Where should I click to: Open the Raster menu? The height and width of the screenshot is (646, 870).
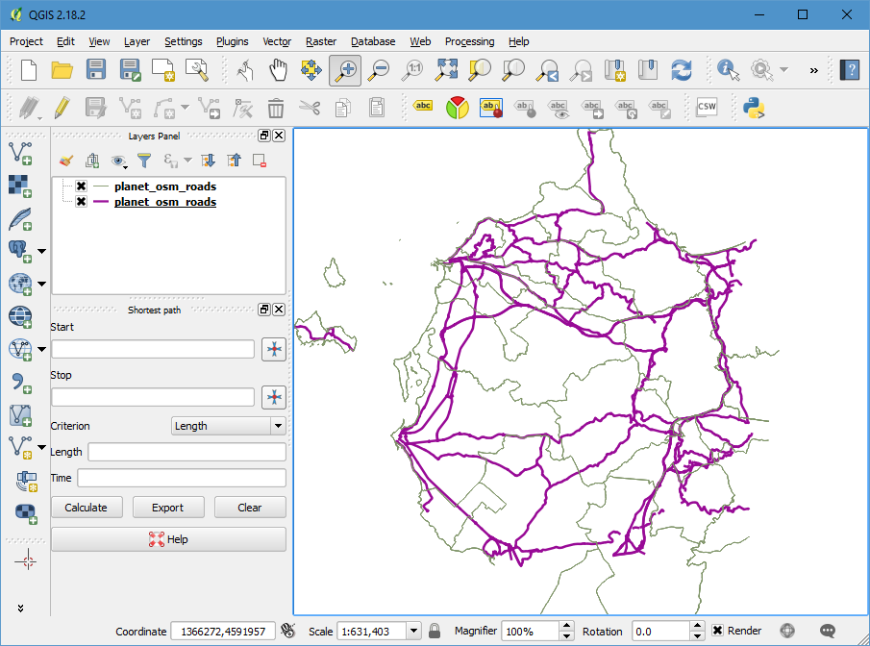tap(321, 41)
